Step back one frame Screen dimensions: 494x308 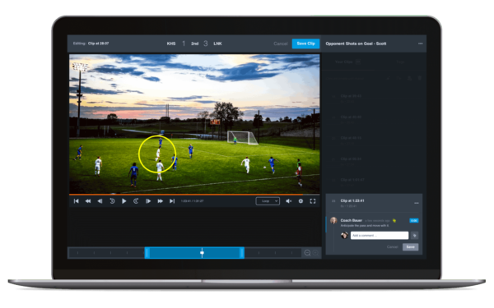(x=100, y=201)
